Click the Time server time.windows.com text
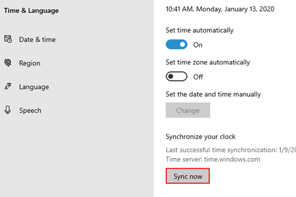The image size is (296, 197). [213, 159]
